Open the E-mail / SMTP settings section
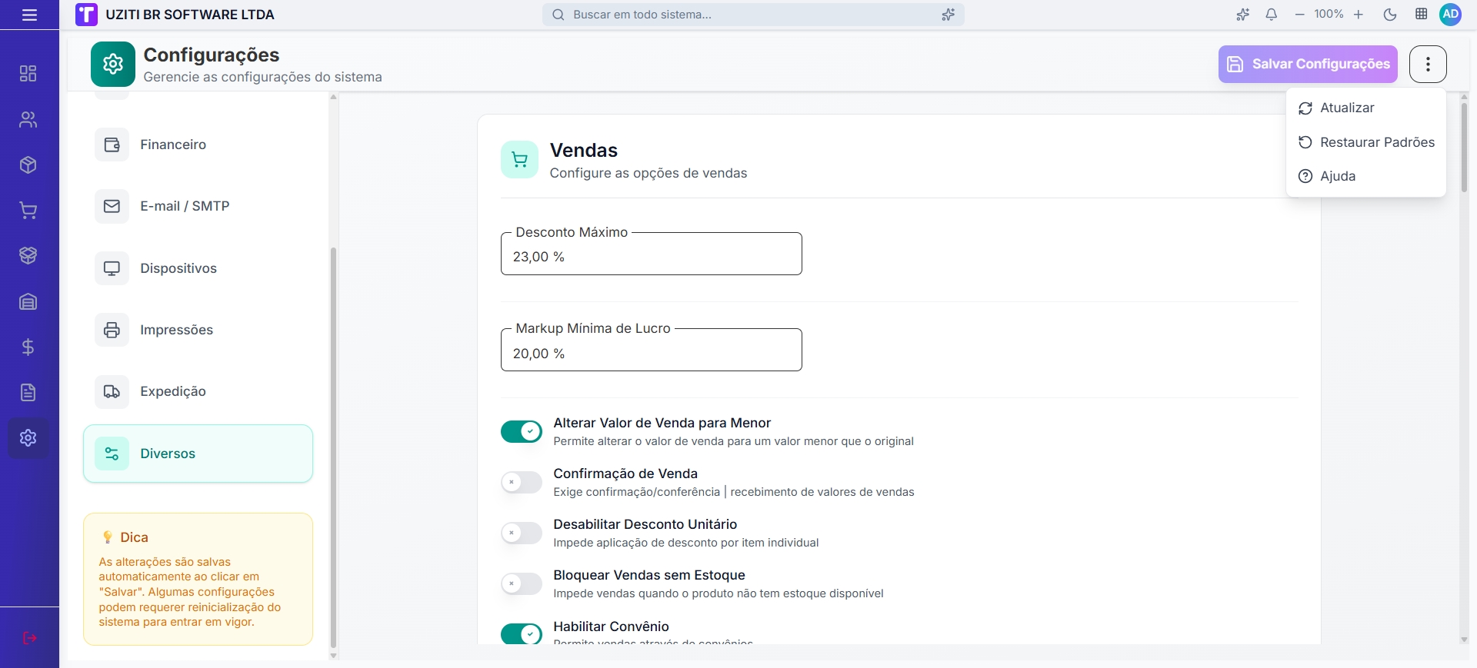The height and width of the screenshot is (668, 1477). (x=198, y=206)
